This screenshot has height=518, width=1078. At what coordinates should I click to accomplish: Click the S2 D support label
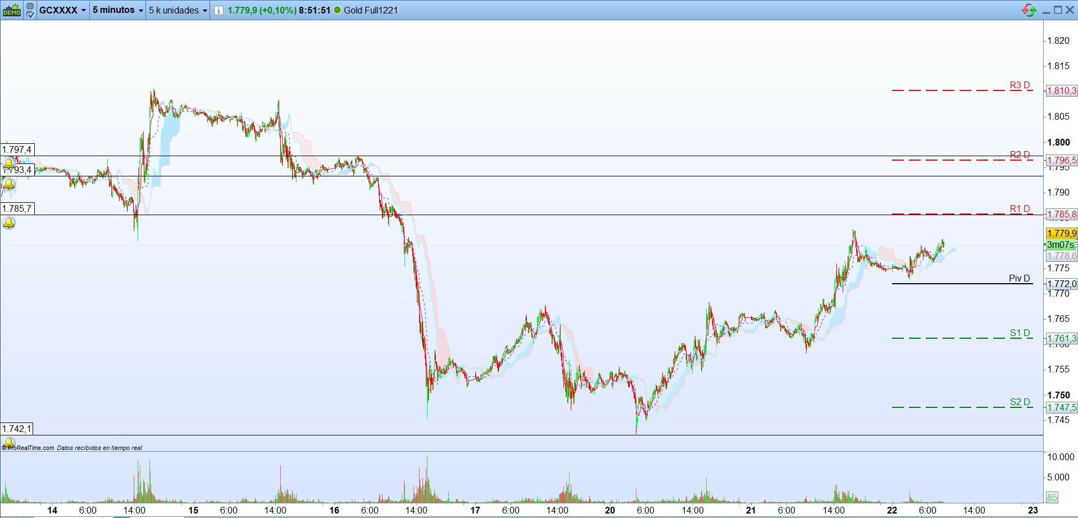tap(1020, 402)
